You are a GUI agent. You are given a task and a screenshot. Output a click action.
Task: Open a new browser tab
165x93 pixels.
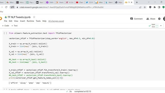point(137,2)
